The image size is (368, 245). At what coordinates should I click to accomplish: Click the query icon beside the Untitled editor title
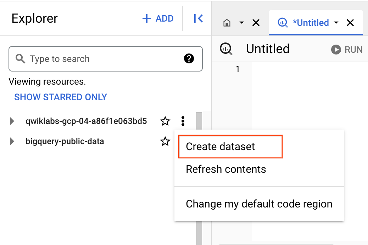click(x=226, y=49)
